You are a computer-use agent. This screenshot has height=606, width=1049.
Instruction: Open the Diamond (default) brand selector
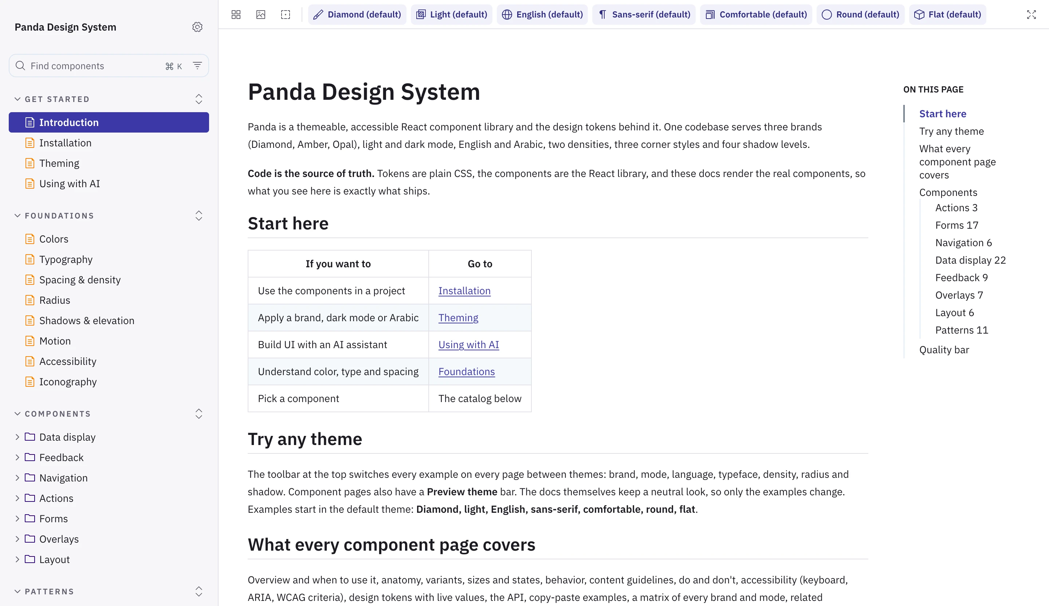click(357, 15)
